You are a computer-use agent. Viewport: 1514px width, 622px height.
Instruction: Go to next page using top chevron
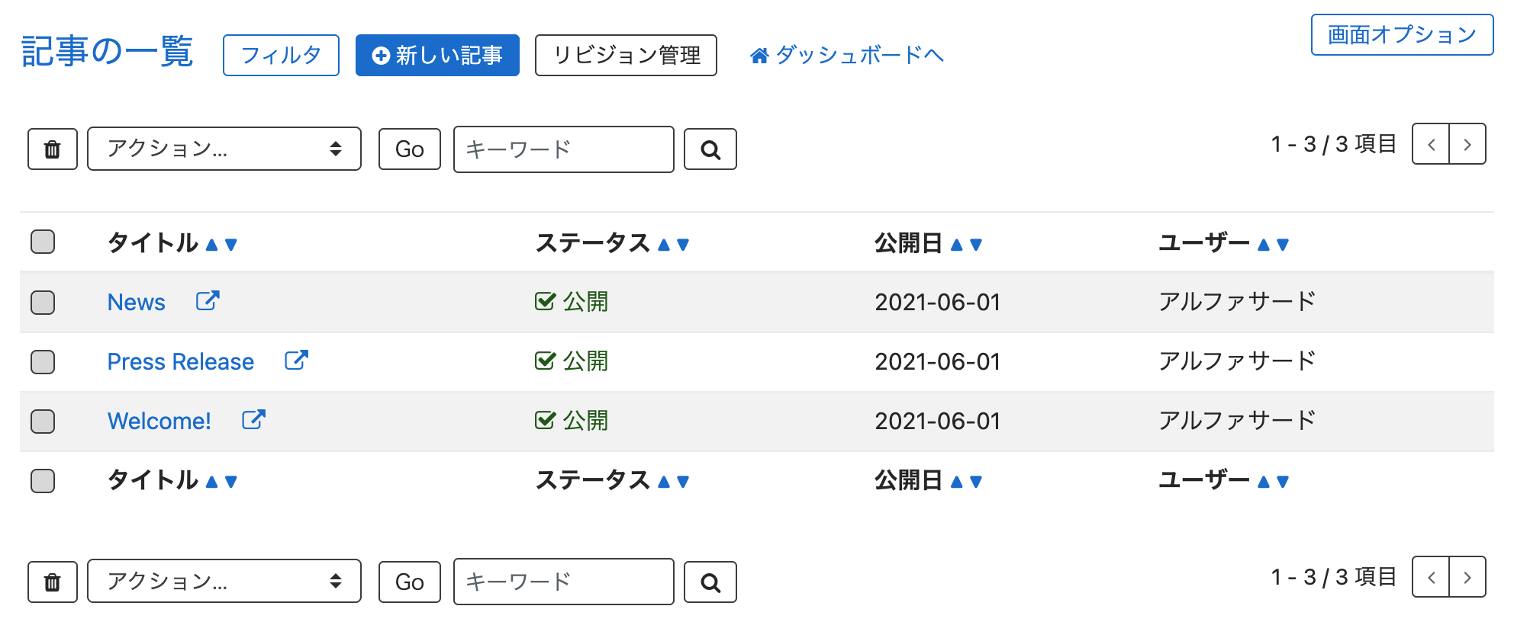pyautogui.click(x=1467, y=144)
